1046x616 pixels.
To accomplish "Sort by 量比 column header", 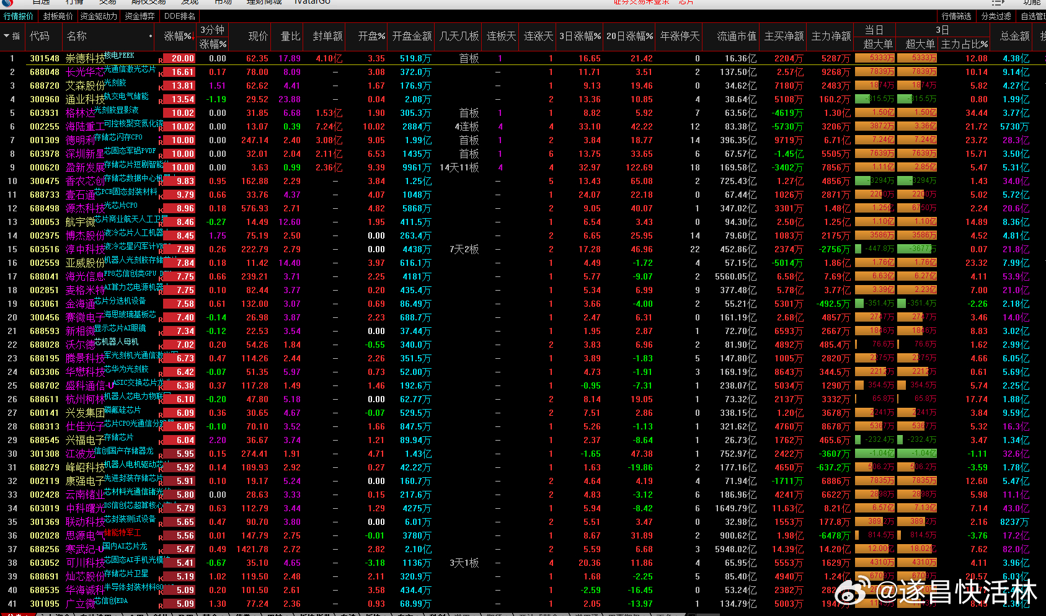I will point(290,37).
